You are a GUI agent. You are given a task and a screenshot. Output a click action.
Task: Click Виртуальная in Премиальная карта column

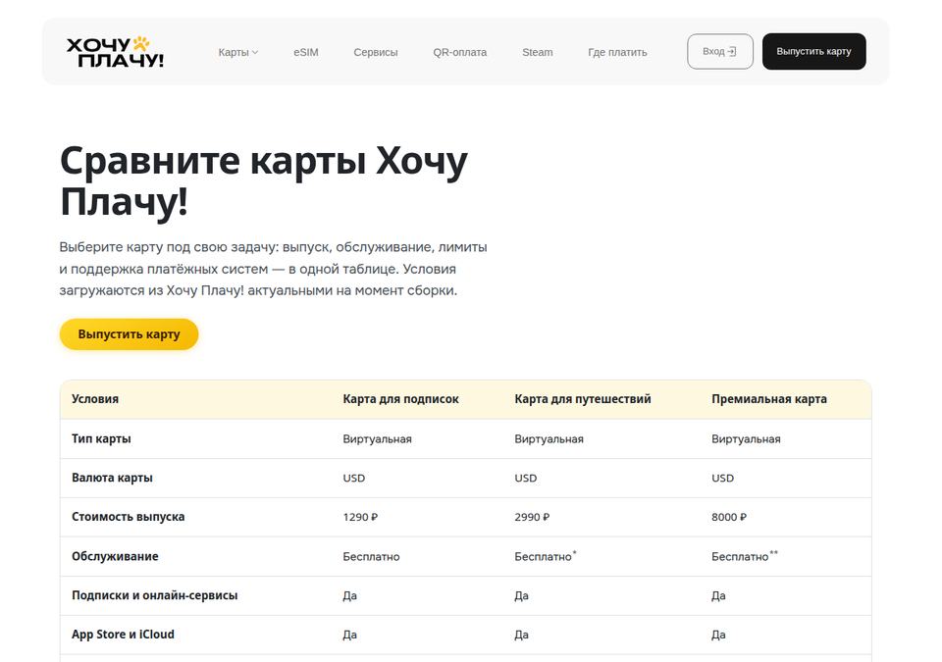[x=746, y=439]
